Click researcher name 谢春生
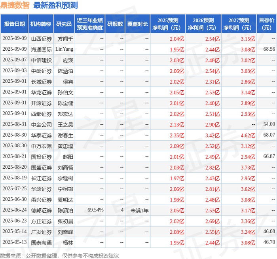 (x=65, y=135)
